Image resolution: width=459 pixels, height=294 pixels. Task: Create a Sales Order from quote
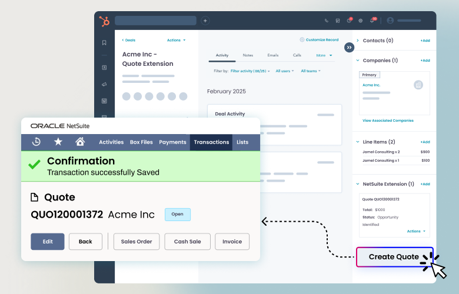click(137, 242)
